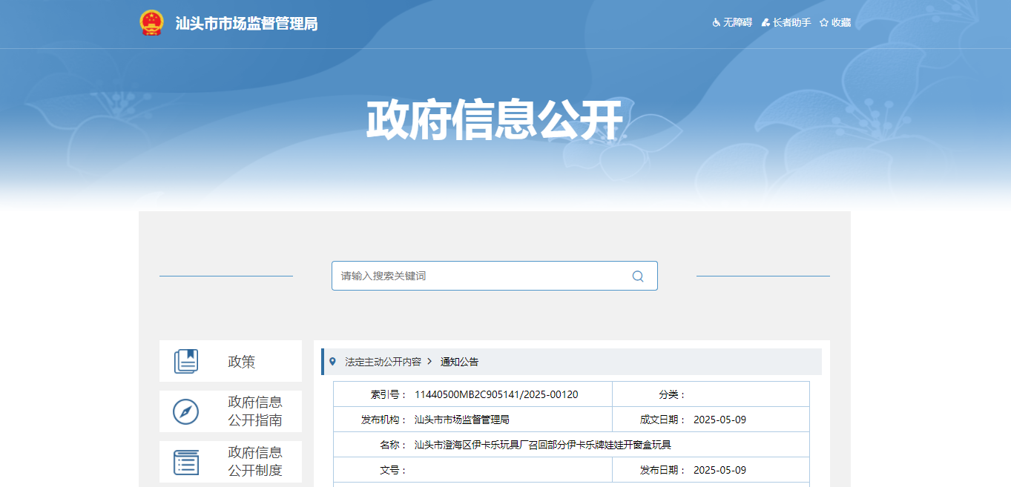Open the 政策 sidebar menu label
The height and width of the screenshot is (487, 1011).
[241, 362]
